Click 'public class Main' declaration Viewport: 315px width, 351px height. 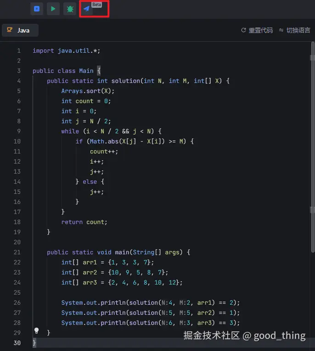(63, 71)
